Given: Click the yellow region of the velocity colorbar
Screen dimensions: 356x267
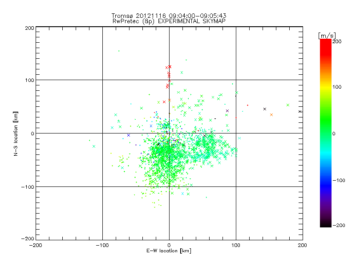Looking at the screenshot, I should pos(326,87).
